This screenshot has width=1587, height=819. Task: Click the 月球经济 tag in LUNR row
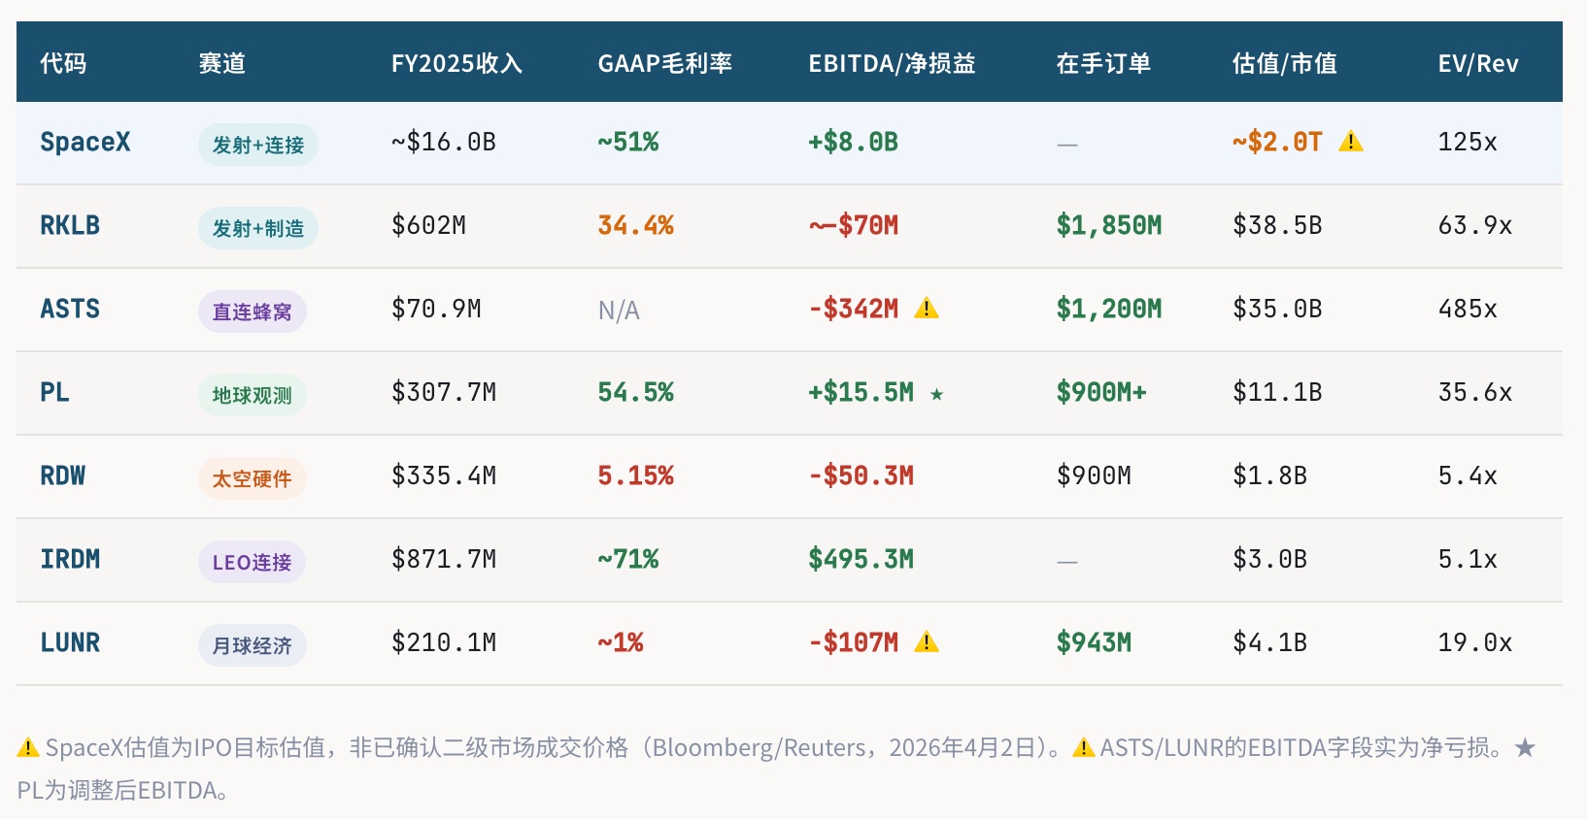253,645
